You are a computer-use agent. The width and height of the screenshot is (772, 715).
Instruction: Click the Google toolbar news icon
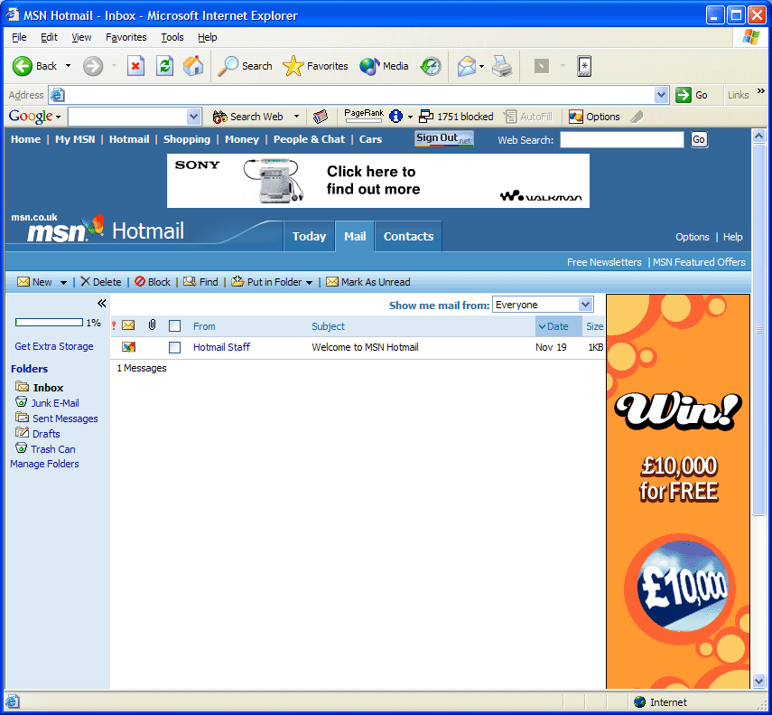(321, 117)
